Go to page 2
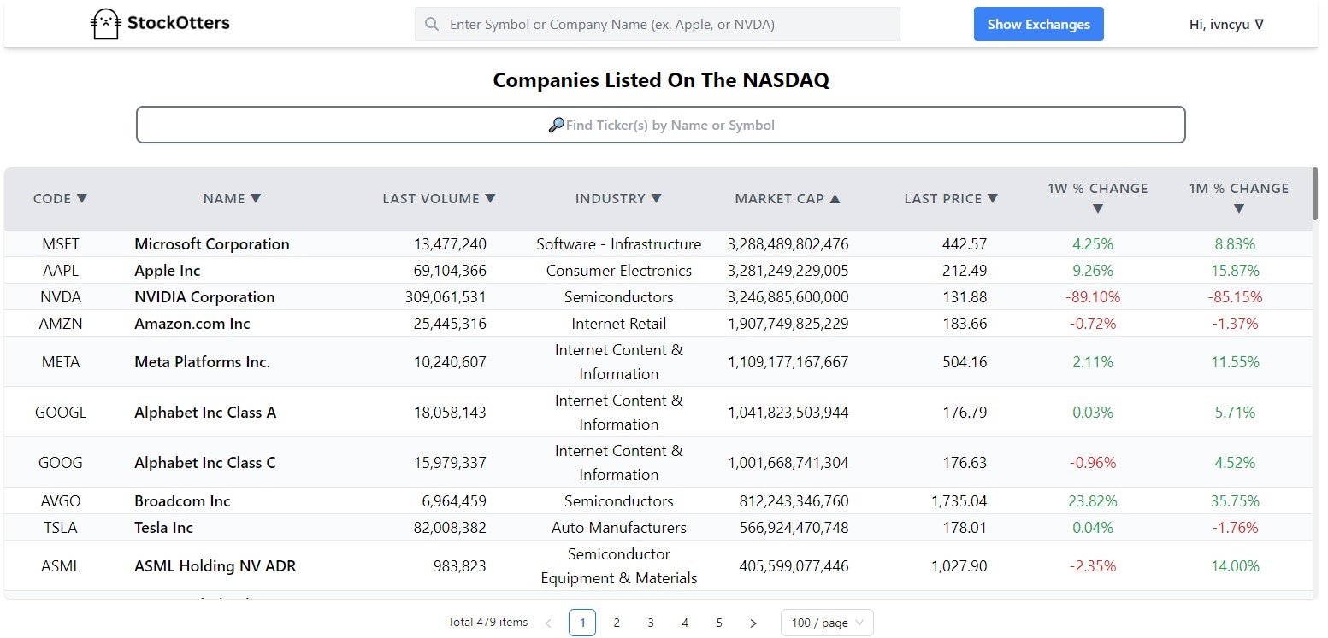This screenshot has width=1328, height=638. point(617,623)
